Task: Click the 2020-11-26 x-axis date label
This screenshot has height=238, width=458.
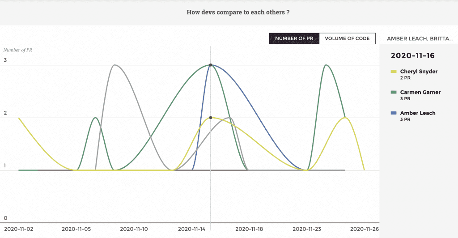Action: (365, 229)
